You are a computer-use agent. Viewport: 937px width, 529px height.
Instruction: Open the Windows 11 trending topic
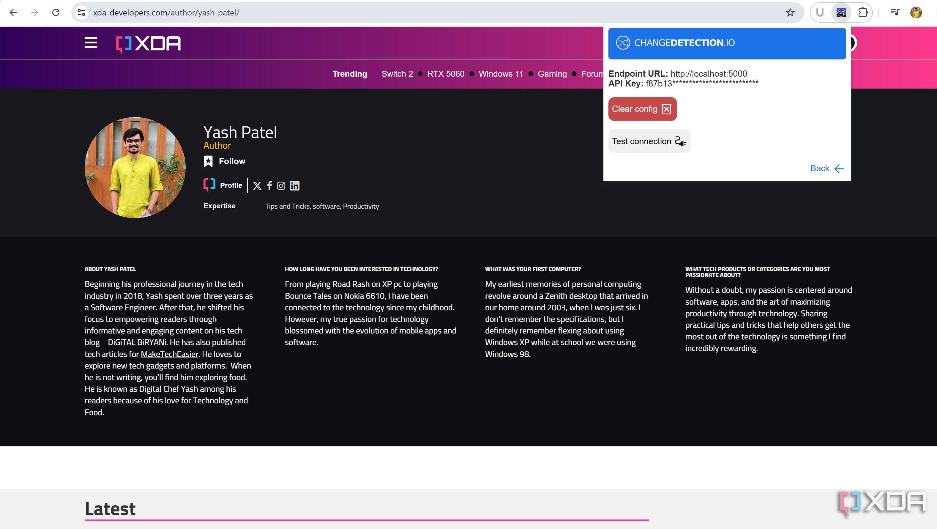pos(501,74)
